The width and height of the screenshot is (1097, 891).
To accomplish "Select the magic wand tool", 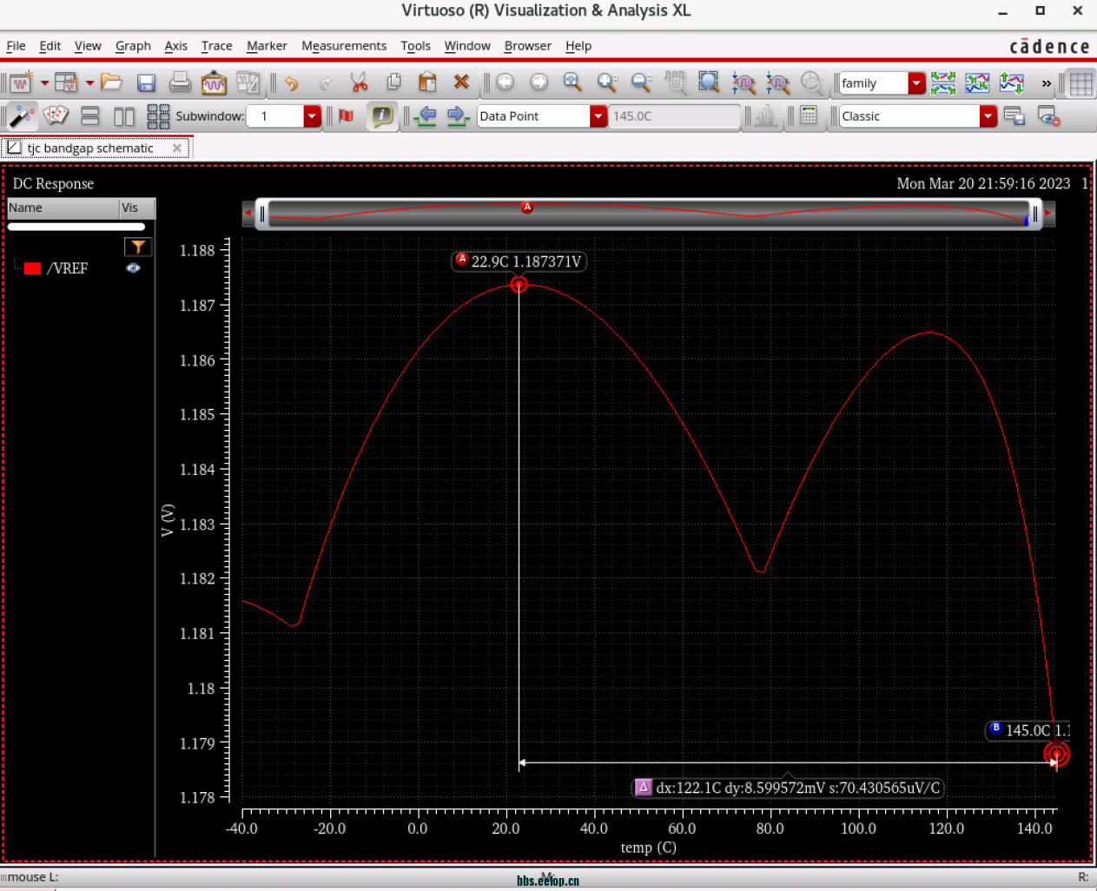I will [22, 115].
